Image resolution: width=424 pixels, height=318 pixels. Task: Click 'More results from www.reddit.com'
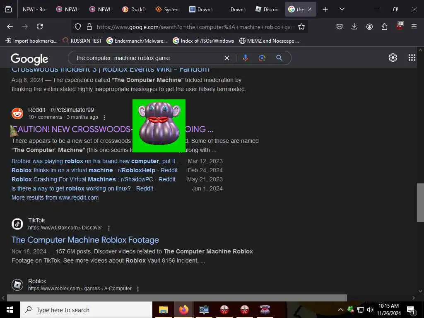(55, 198)
